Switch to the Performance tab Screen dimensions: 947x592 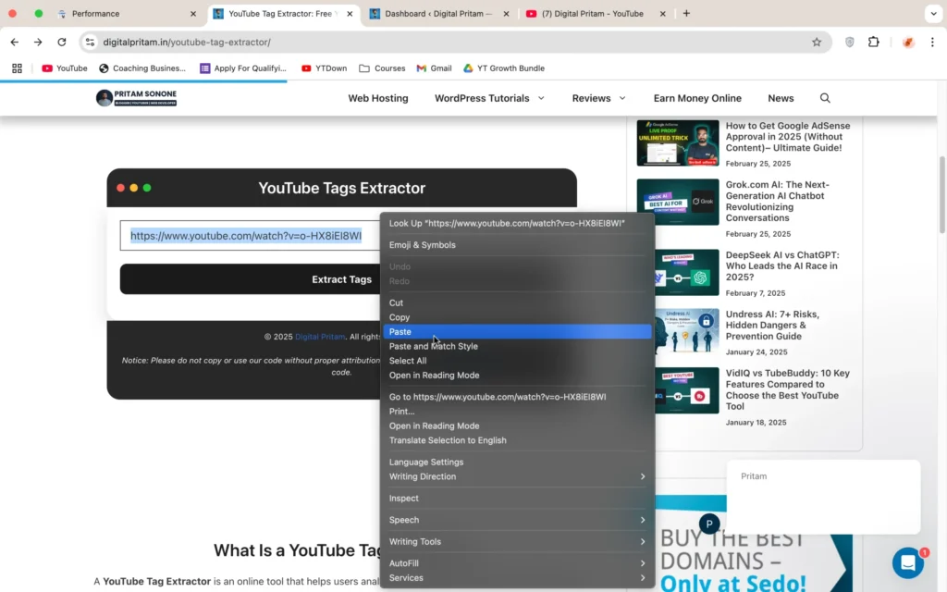click(x=127, y=13)
